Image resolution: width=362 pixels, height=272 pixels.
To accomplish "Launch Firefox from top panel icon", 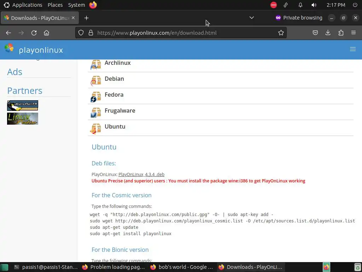I will (93, 5).
